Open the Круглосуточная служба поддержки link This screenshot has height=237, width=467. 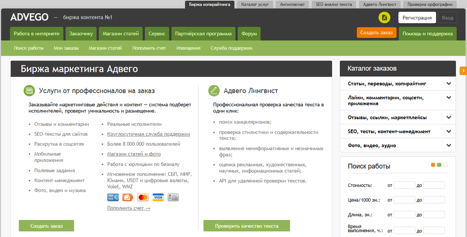tap(149, 134)
